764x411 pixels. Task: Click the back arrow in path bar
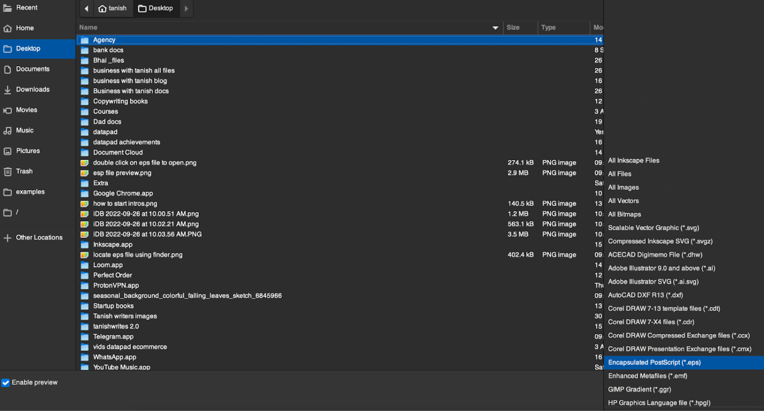tap(86, 9)
